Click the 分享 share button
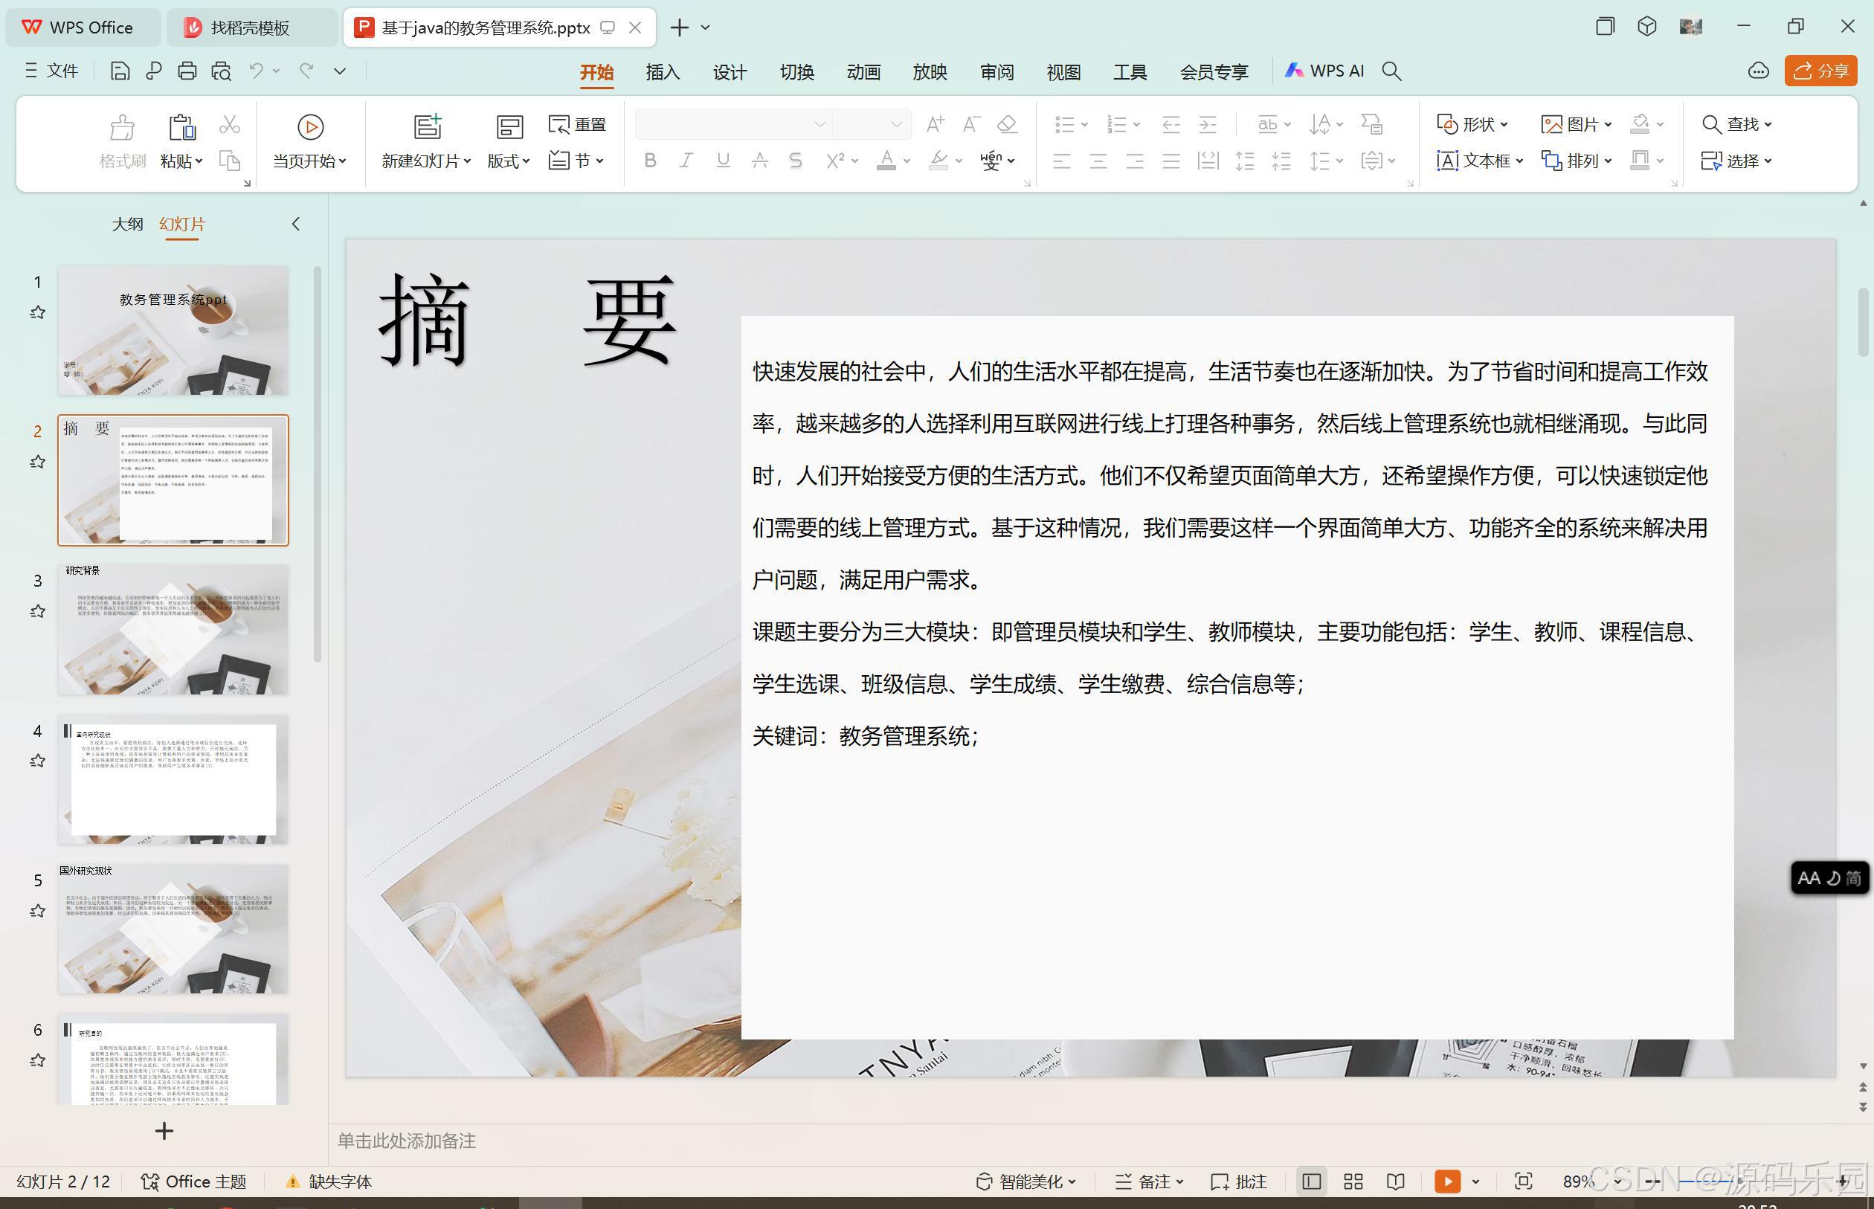Screen dimensions: 1874x1209 (1820, 71)
